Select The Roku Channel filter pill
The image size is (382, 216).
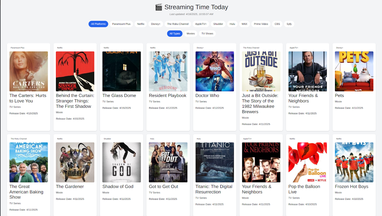pos(178,24)
